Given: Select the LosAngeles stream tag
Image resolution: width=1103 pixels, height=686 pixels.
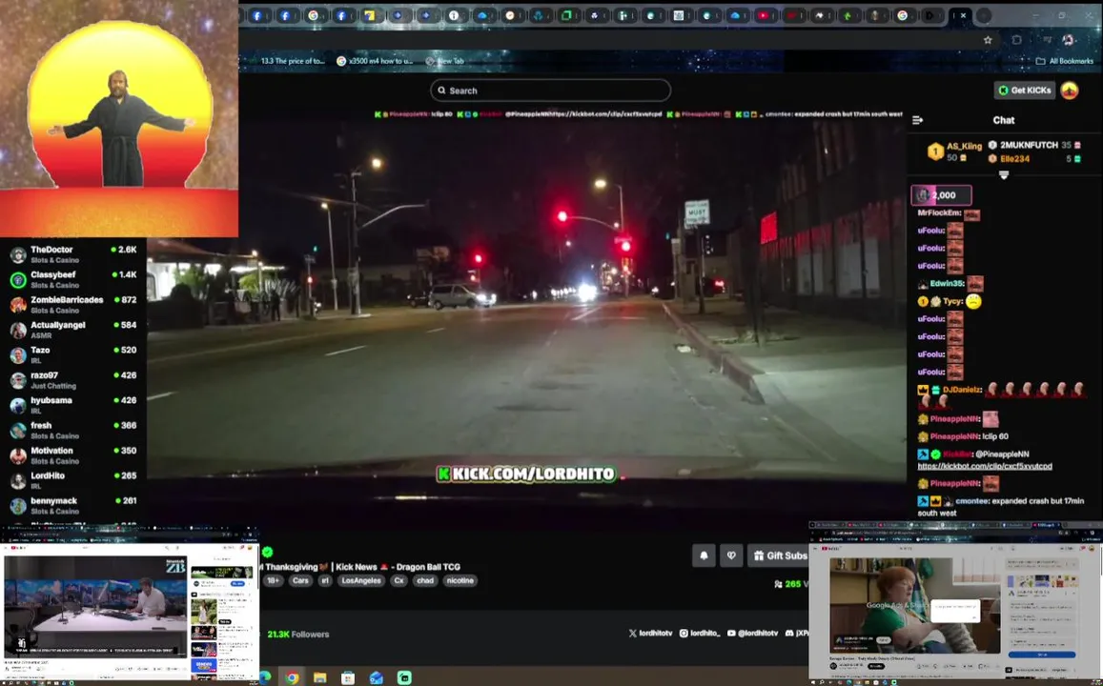Looking at the screenshot, I should pyautogui.click(x=361, y=580).
